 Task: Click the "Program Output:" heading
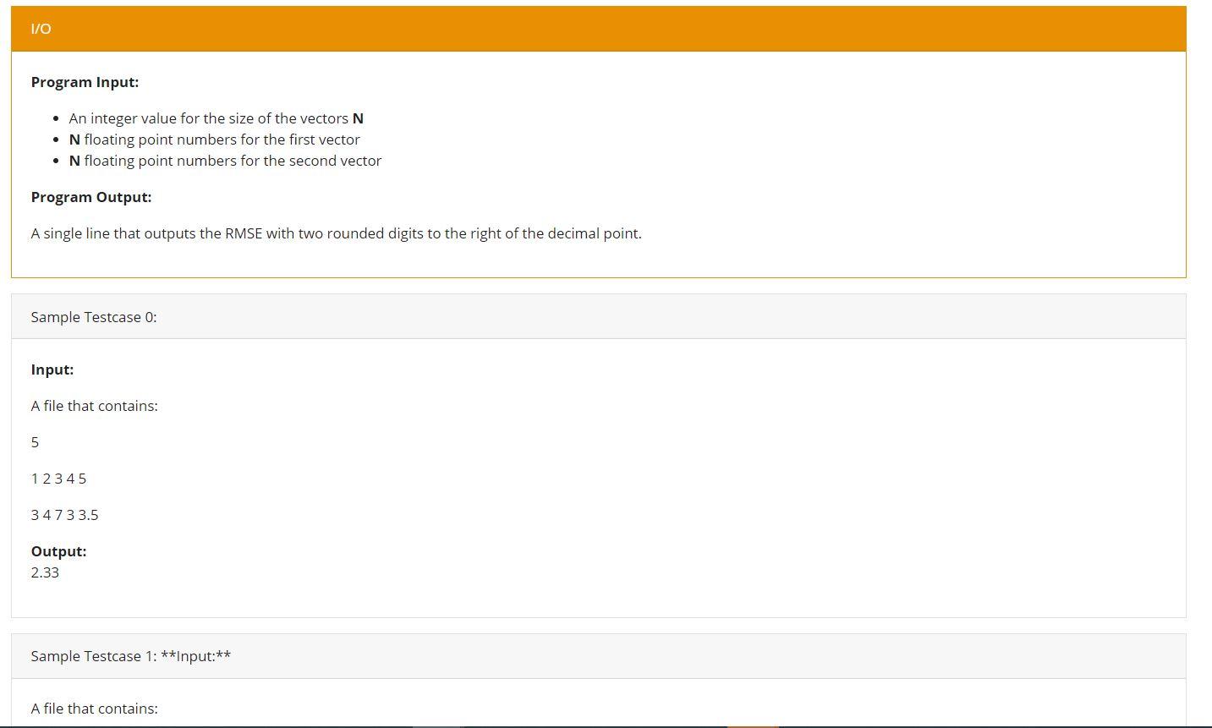91,197
